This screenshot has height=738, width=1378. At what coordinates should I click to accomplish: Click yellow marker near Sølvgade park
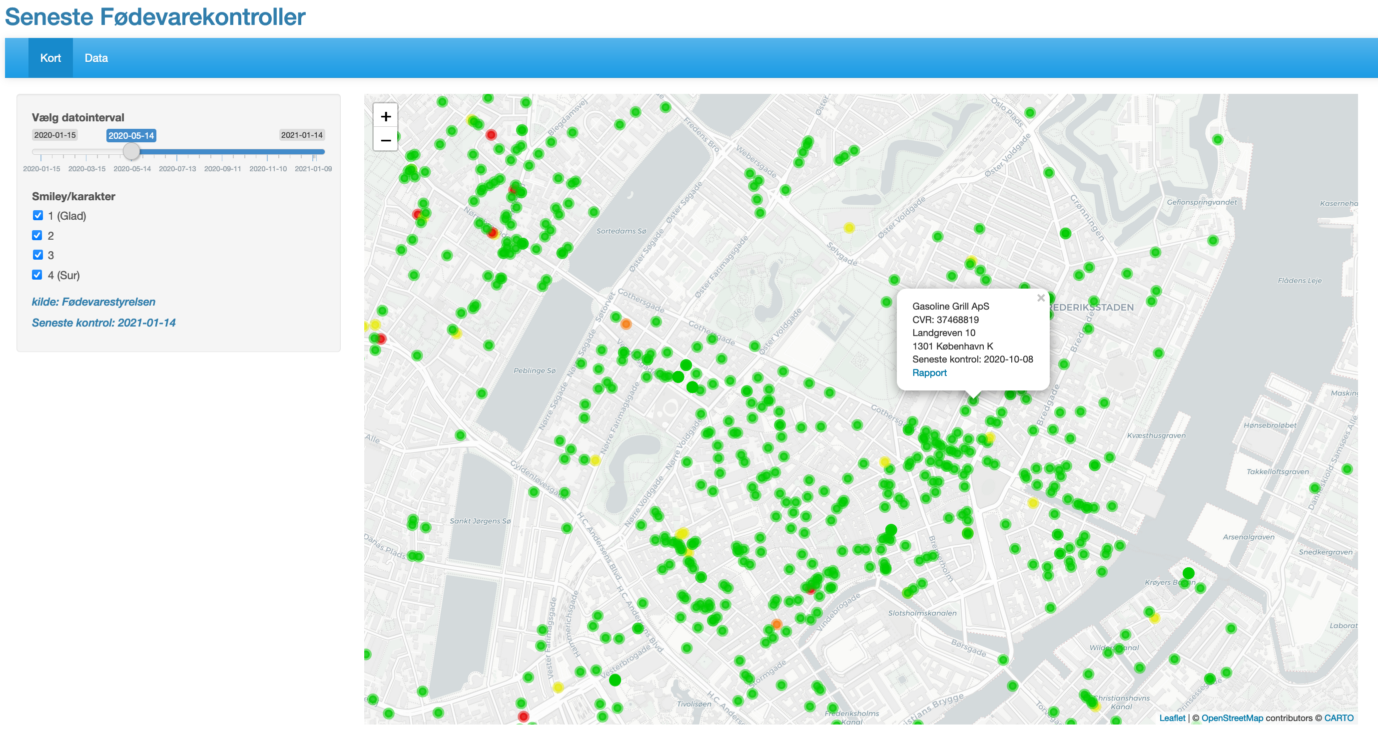[849, 228]
